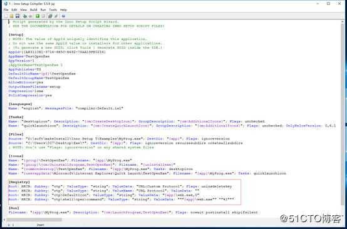Click the AppVersion=1 line
Viewport: 347px width, 229px height.
point(21,61)
